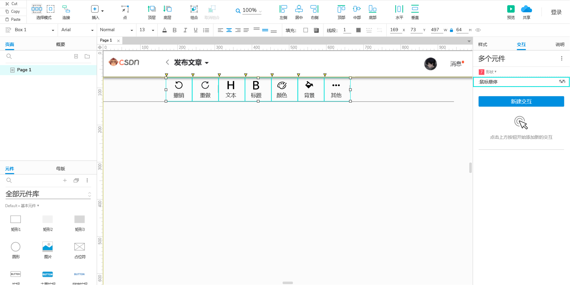Add a new page in pages panel
The image size is (570, 285).
click(76, 56)
